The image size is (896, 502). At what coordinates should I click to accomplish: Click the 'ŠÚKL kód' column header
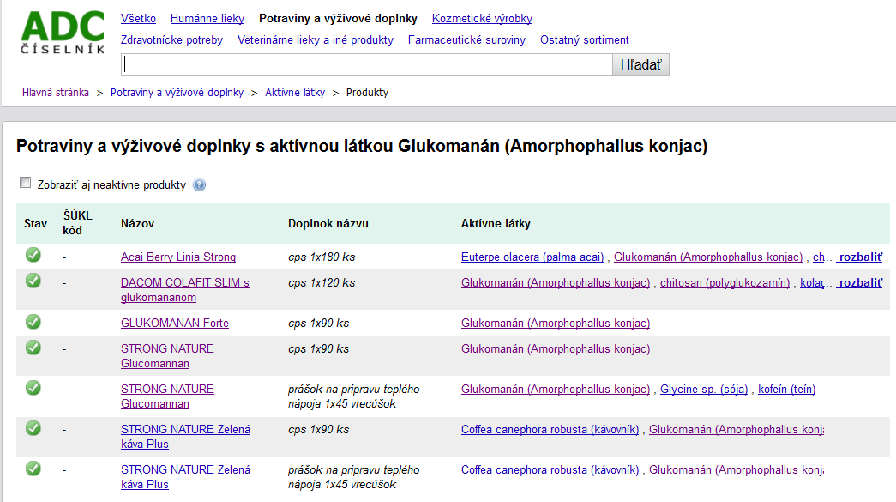78,223
